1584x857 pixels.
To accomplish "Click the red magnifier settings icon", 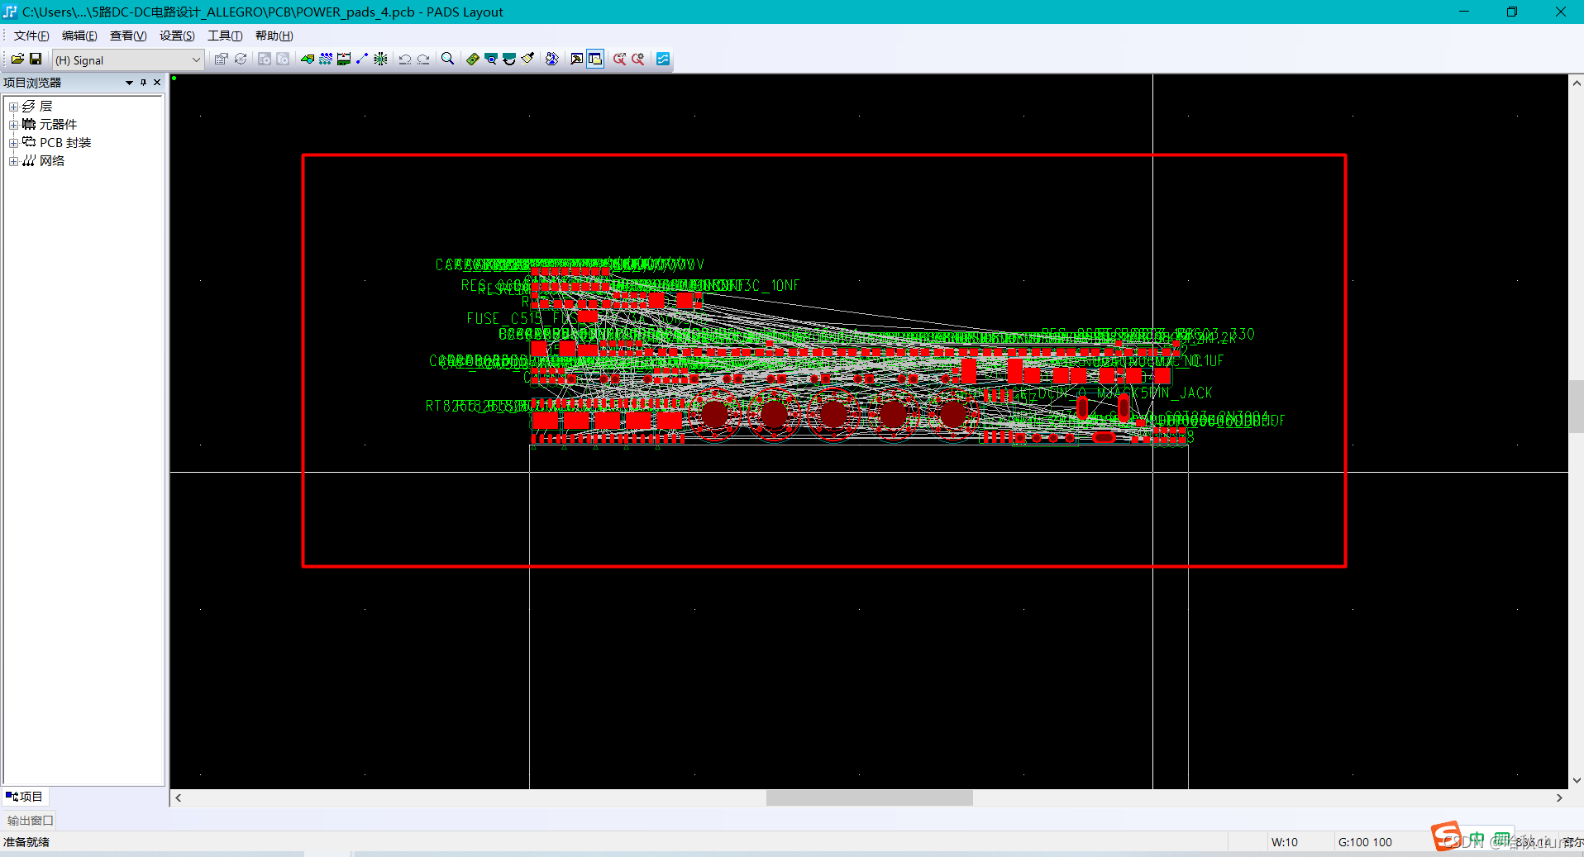I will coord(638,59).
